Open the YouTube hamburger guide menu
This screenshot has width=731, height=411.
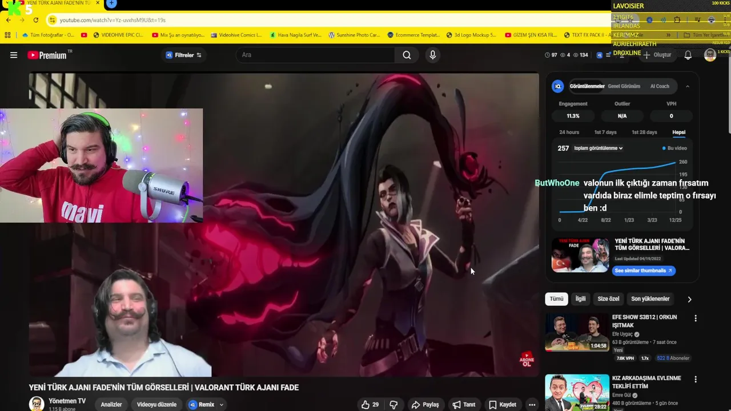click(x=14, y=55)
